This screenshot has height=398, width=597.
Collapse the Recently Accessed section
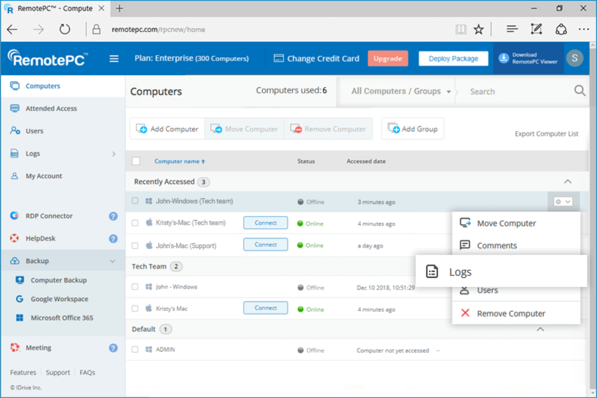click(568, 181)
